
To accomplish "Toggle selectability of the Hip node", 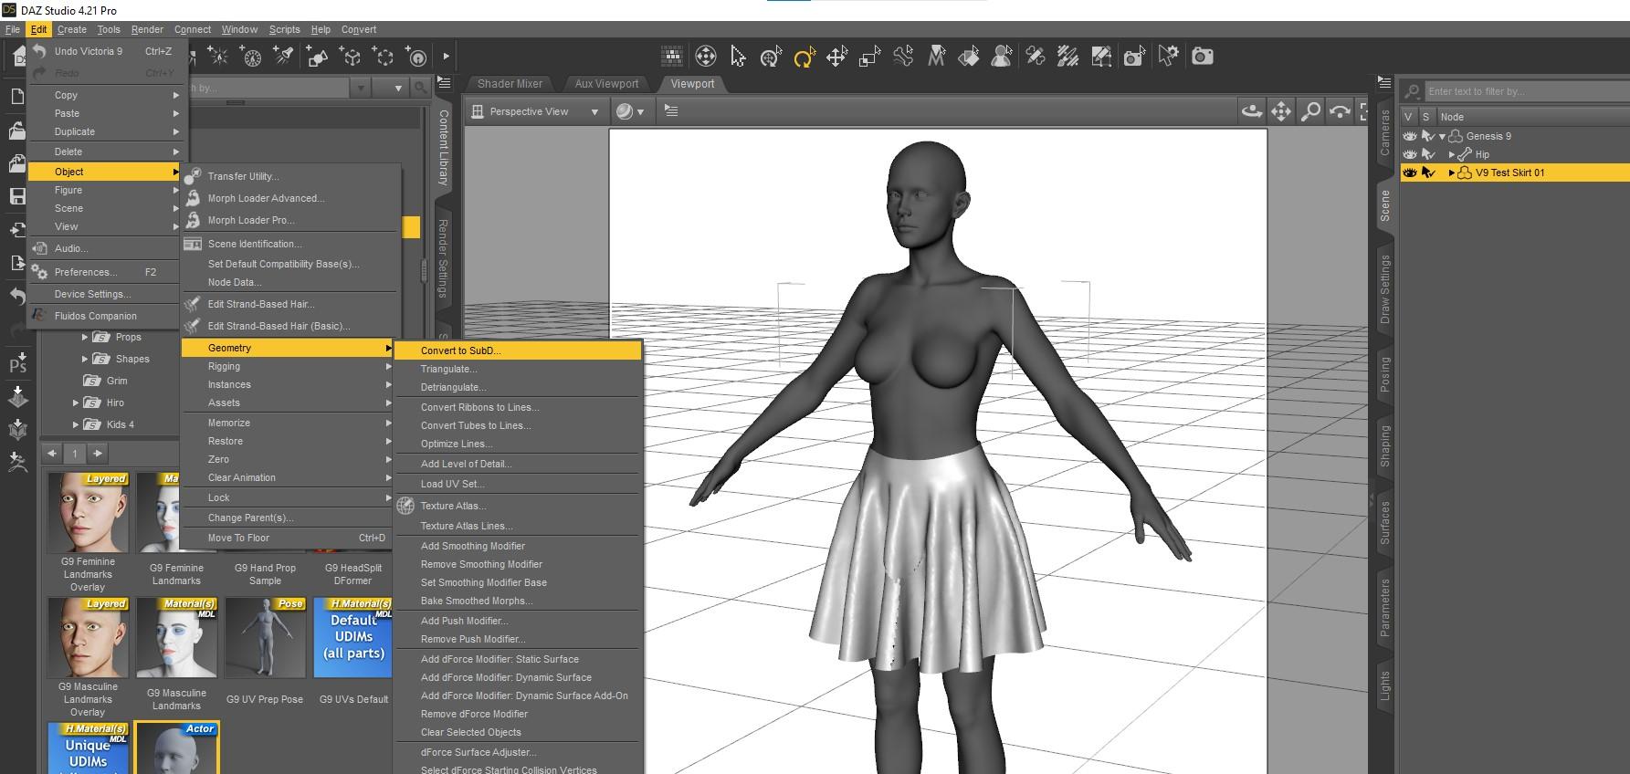I will 1428,154.
